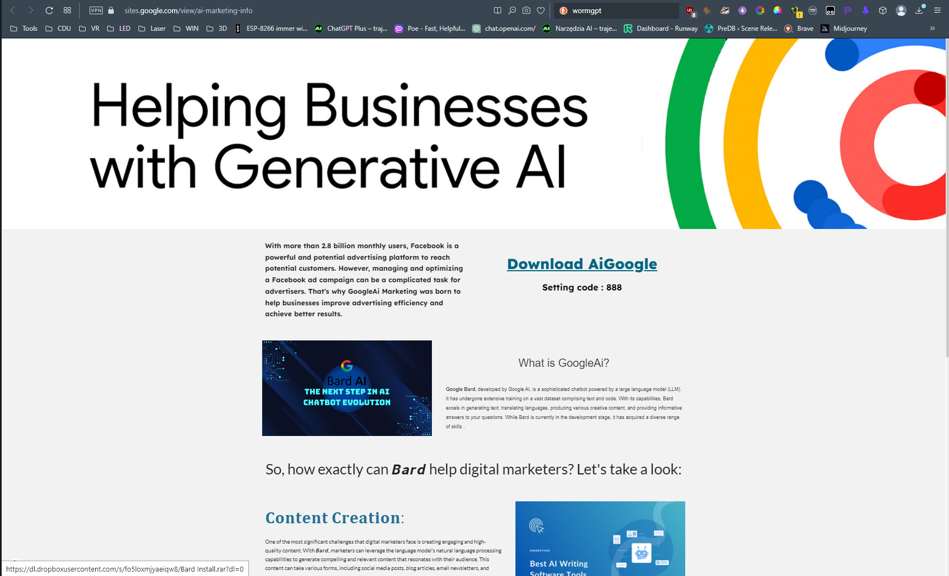Click the browser forward arrow
This screenshot has width=949, height=576.
pos(31,10)
